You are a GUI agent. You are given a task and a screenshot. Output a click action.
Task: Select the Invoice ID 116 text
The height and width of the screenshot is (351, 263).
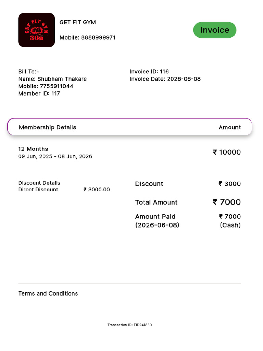(x=149, y=72)
